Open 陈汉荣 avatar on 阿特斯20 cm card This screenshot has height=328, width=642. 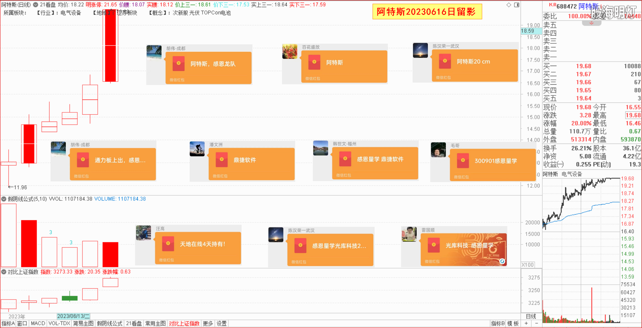coord(420,50)
